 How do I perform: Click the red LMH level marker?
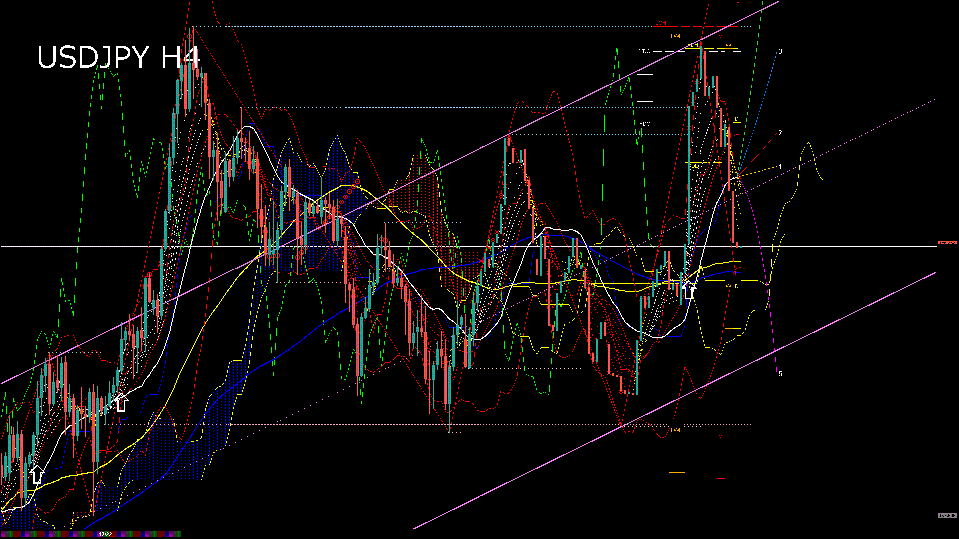coord(660,22)
